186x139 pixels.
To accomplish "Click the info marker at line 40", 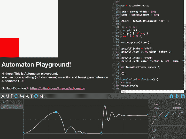I will pos(114,89).
